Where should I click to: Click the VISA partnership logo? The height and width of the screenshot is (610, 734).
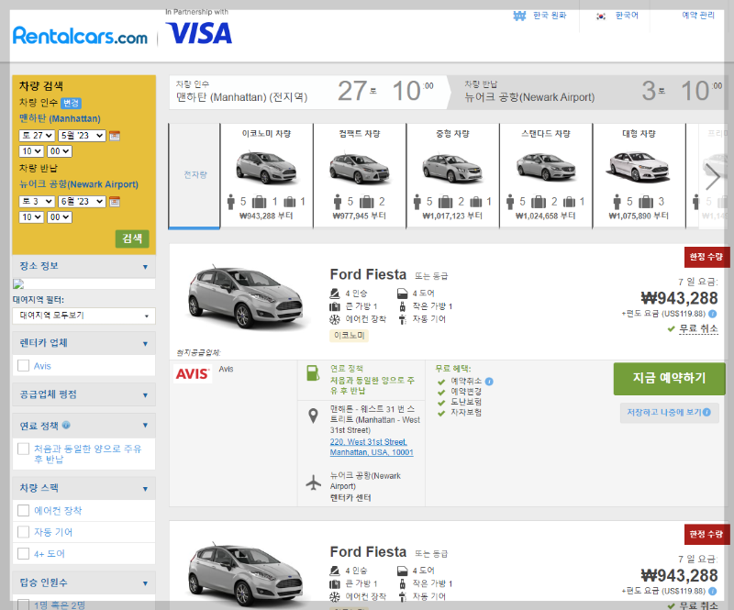[199, 33]
